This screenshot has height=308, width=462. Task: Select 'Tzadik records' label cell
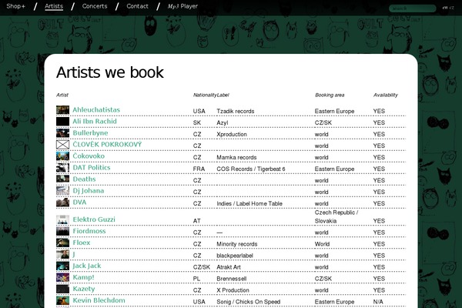[236, 111]
